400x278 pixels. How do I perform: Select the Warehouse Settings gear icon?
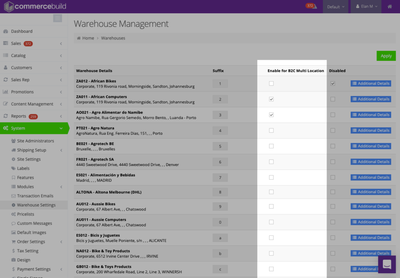pyautogui.click(x=13, y=205)
